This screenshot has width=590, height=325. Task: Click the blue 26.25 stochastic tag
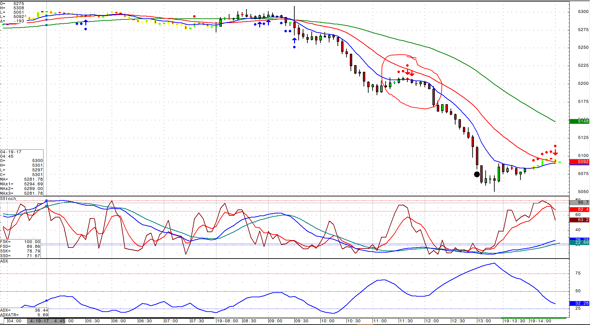click(579, 239)
